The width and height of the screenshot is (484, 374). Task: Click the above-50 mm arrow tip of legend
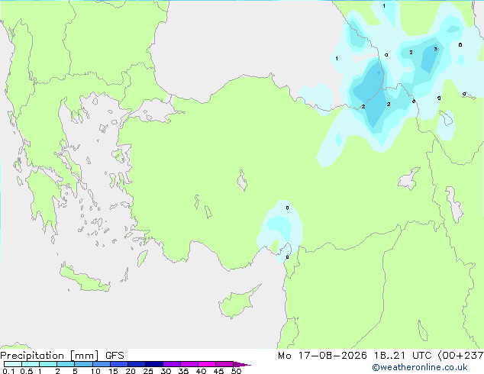tap(242, 364)
